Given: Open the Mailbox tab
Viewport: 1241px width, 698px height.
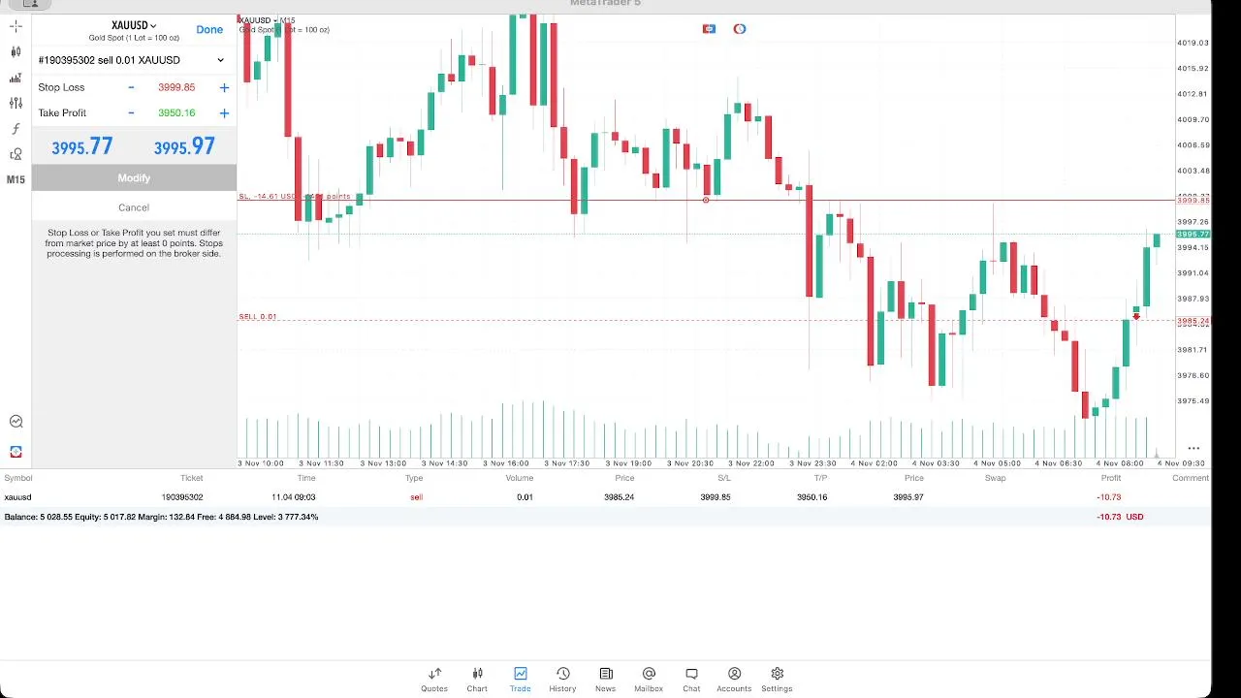Looking at the screenshot, I should pos(649,679).
